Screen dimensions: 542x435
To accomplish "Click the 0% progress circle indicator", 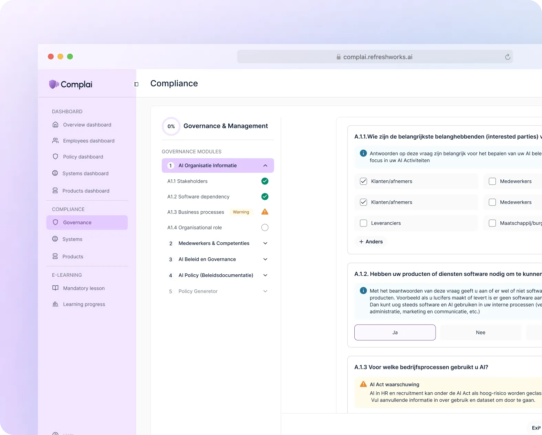I will [x=171, y=126].
